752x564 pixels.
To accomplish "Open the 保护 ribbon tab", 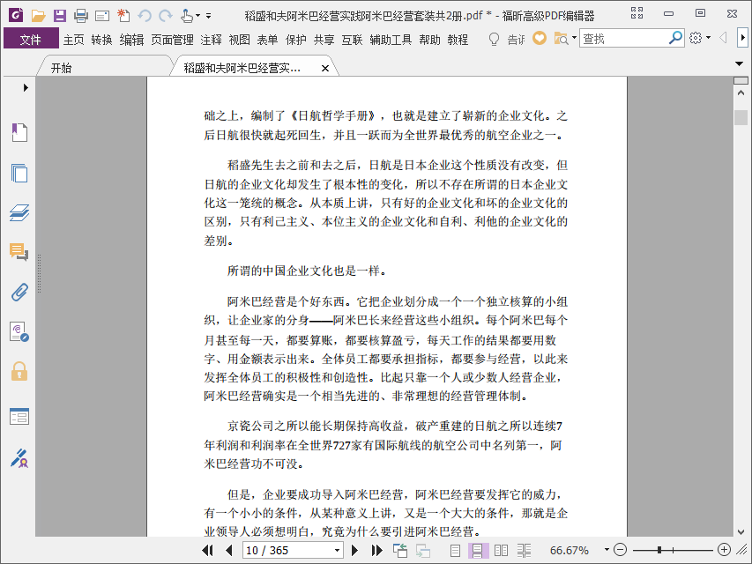I will (295, 40).
